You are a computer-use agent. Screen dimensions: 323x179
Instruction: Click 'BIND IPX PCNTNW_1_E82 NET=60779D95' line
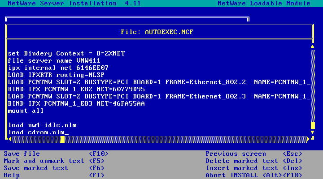point(76,89)
